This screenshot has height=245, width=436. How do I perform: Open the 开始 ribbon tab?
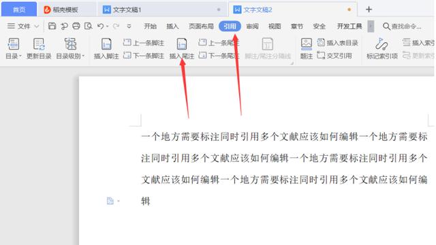150,27
